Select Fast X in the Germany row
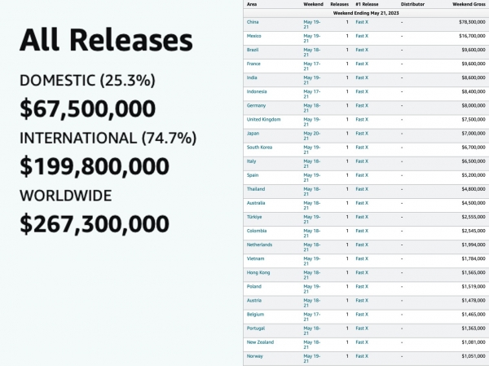The width and height of the screenshot is (489, 366). [362, 105]
